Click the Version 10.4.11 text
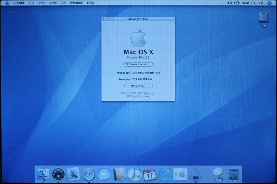 [x=138, y=57]
